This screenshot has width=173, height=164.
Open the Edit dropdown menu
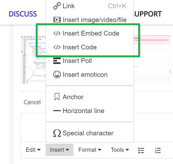coord(33,150)
